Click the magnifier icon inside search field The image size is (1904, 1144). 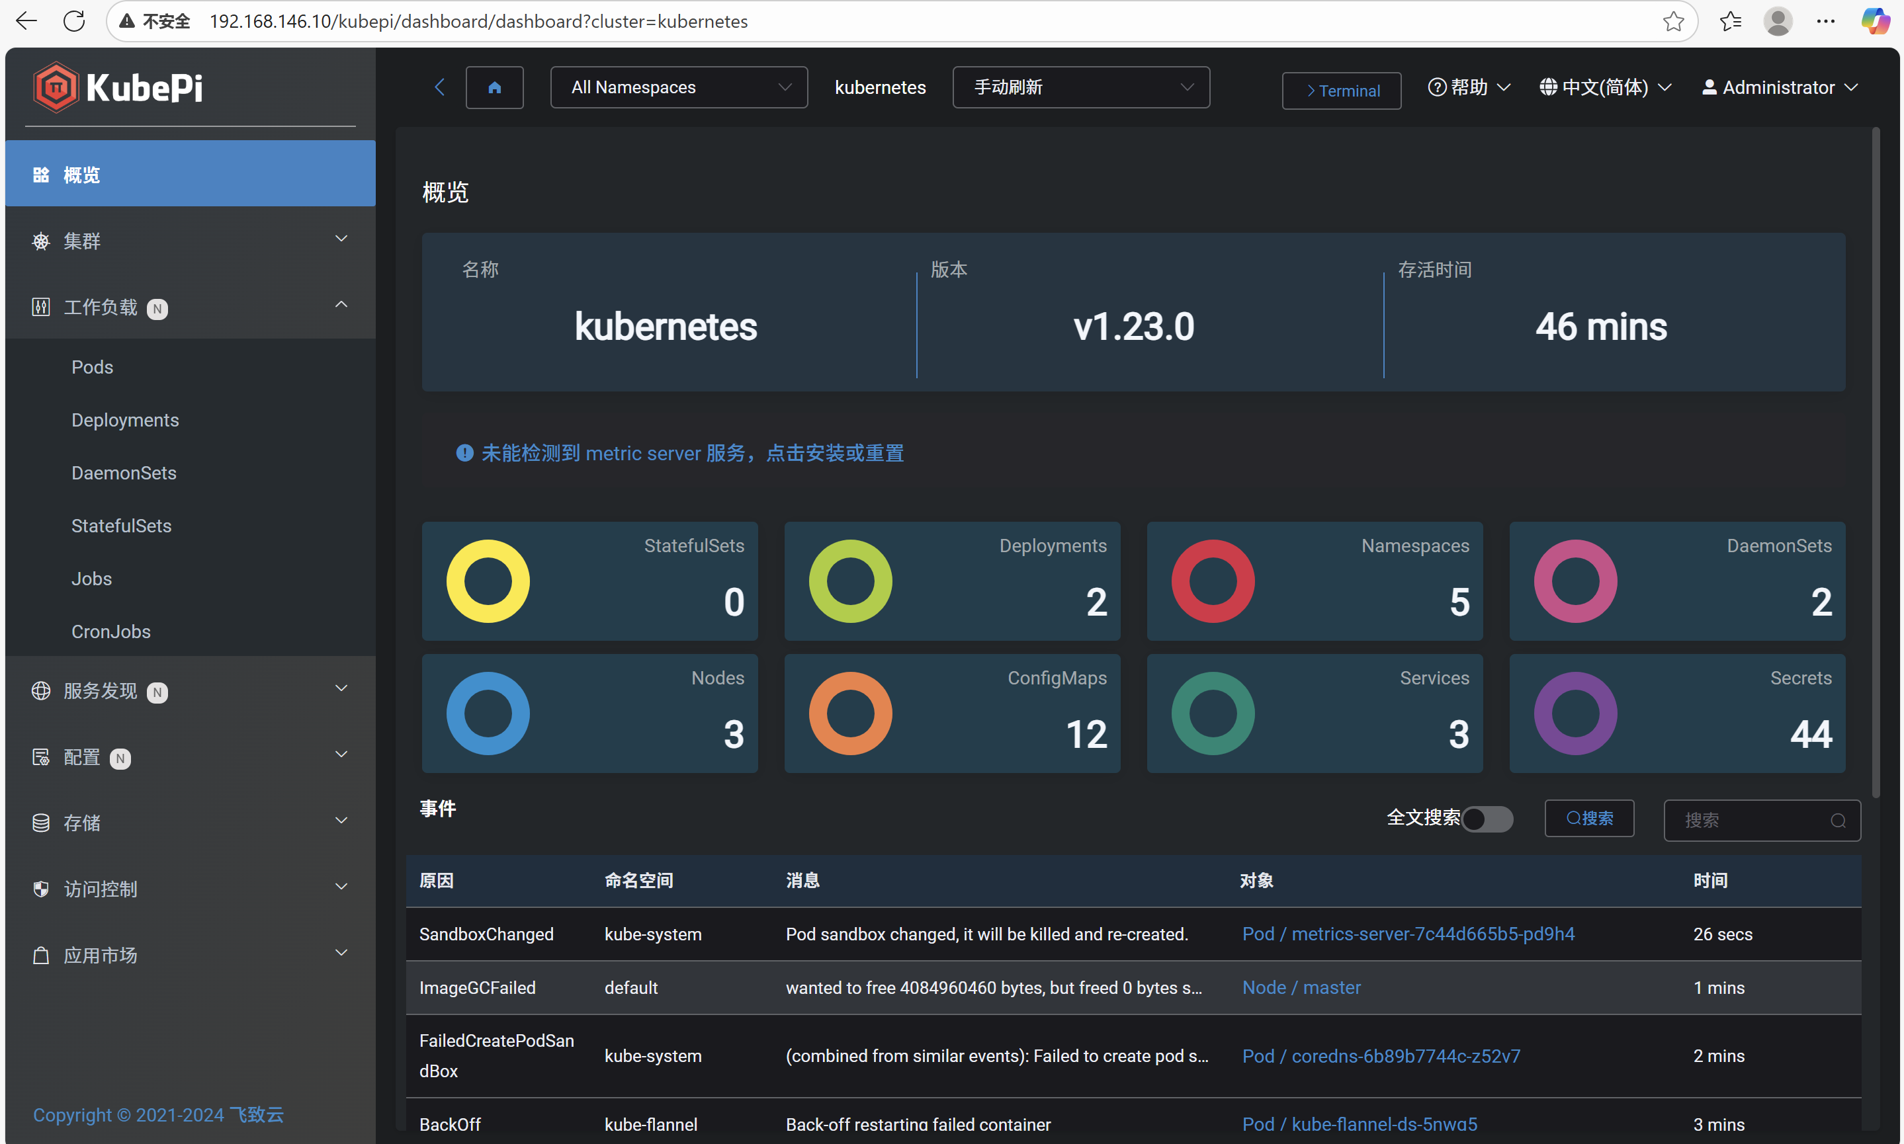(1838, 820)
